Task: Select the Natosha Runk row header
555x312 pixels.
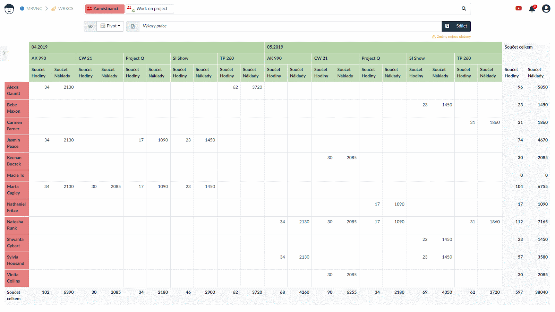Action: coord(17,225)
